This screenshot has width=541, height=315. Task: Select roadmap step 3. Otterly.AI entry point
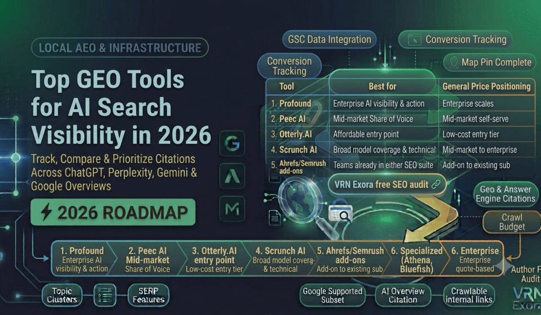click(x=214, y=259)
